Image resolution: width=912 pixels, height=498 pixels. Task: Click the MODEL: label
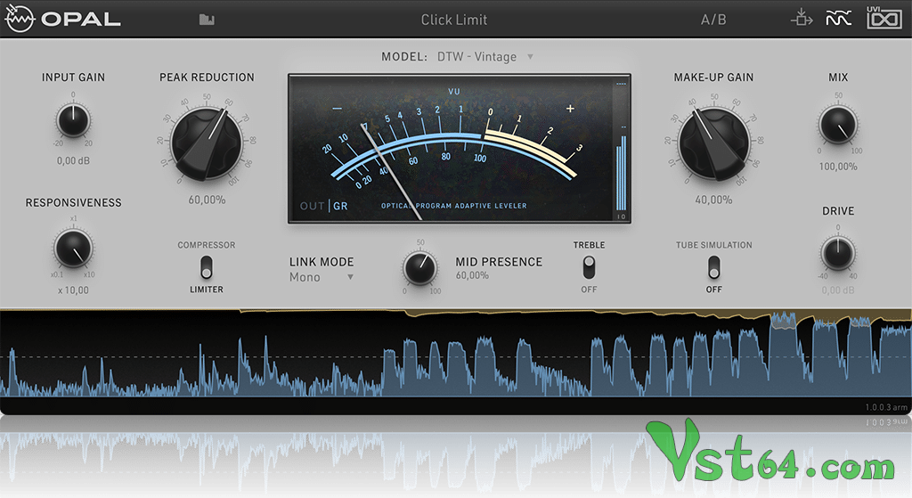[404, 56]
